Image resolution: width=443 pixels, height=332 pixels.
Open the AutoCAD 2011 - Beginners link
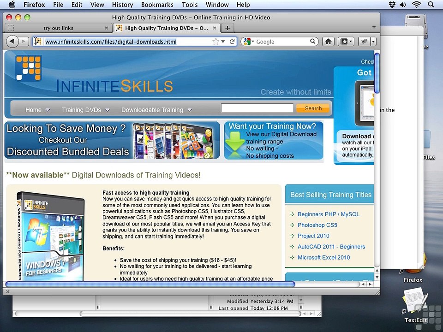coord(331,246)
